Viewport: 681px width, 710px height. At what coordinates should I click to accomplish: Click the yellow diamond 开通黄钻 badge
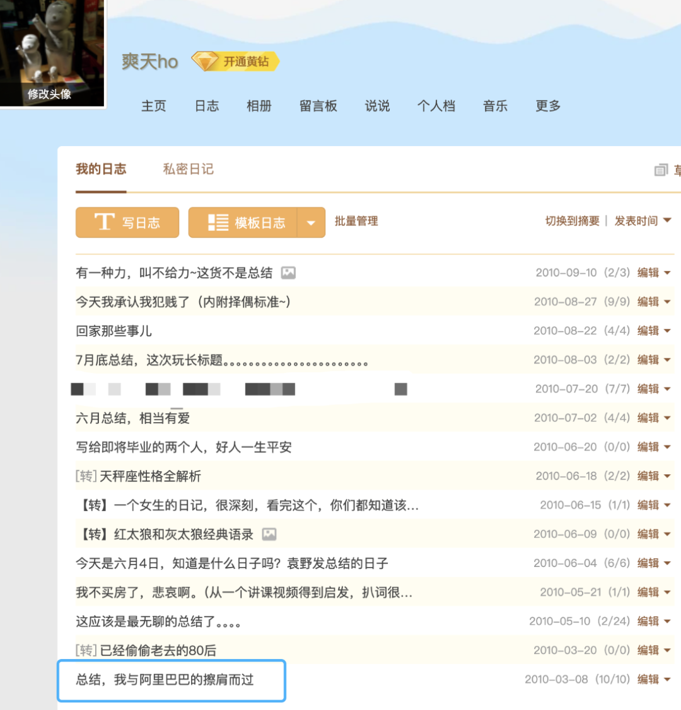click(235, 62)
